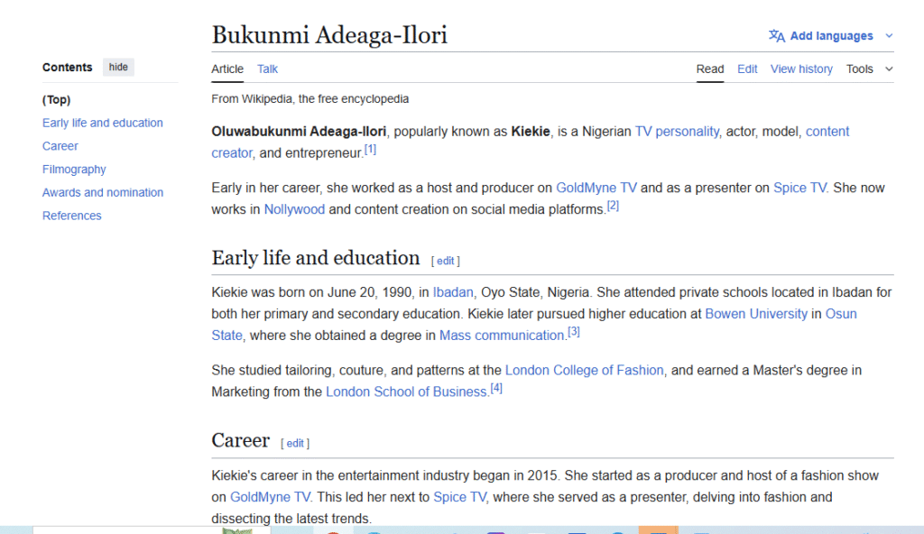
Task: Open the Tools dropdown menu
Action: coord(869,69)
